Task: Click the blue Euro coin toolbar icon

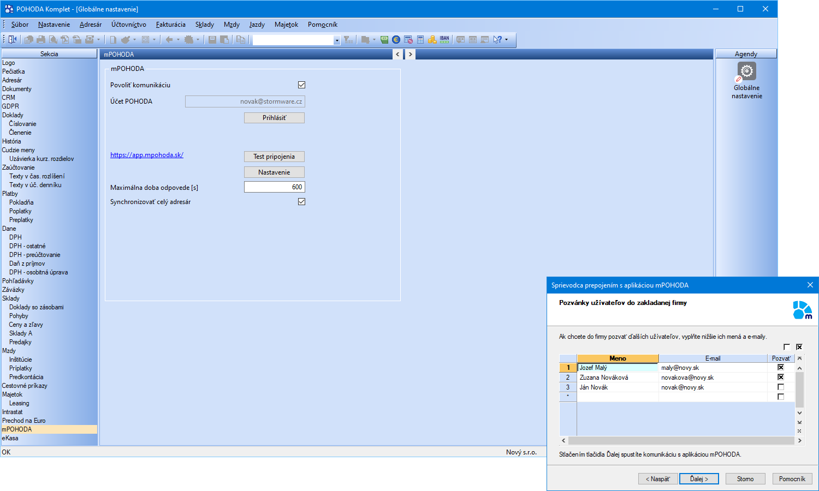Action: tap(396, 39)
